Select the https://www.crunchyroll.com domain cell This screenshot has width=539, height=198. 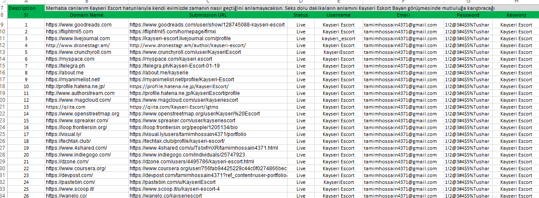point(87,52)
